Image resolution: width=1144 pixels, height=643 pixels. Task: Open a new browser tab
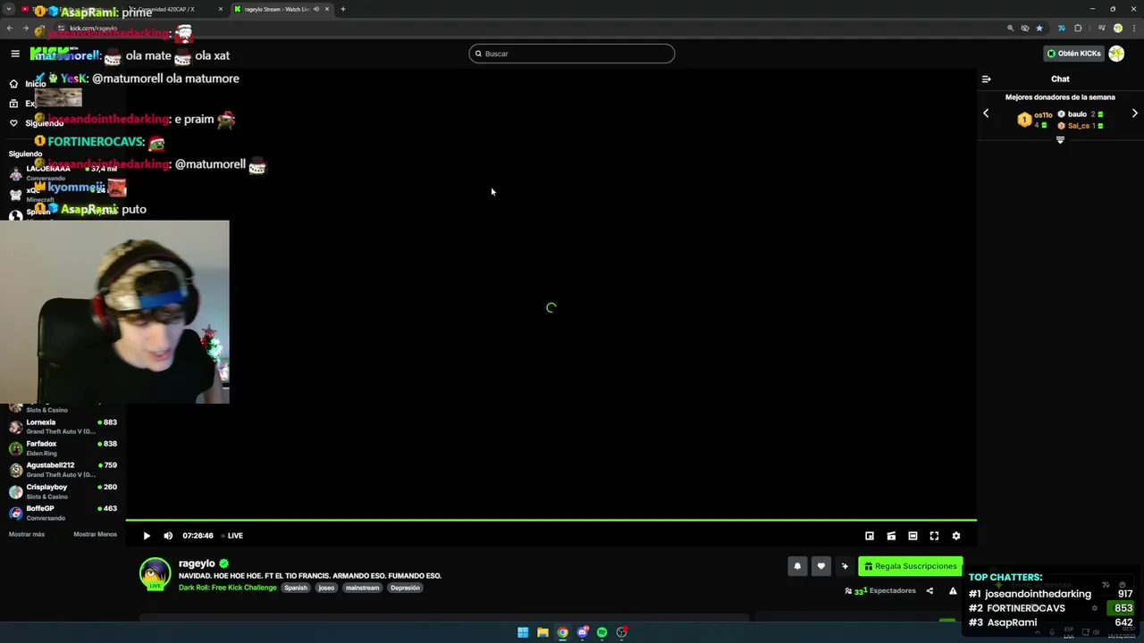342,9
